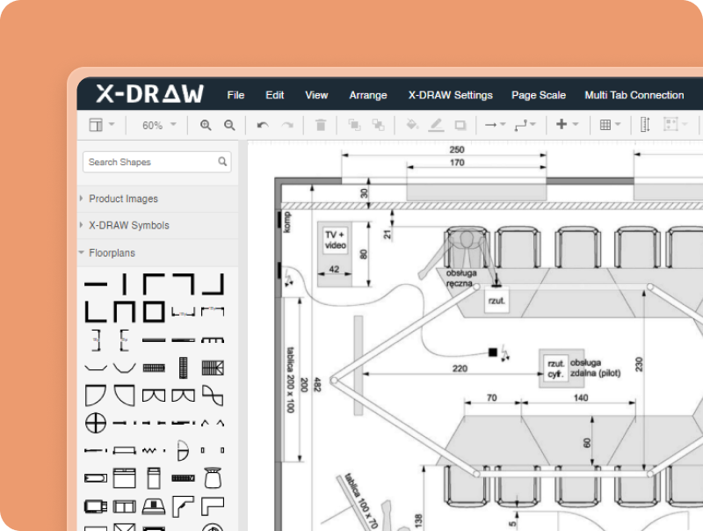Open the connection arrow style dropdown
Screen dimensions: 703x531
tap(495, 125)
